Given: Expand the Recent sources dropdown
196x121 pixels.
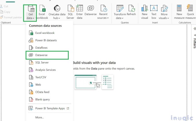Looking at the screenshot, I should coord(103,12).
